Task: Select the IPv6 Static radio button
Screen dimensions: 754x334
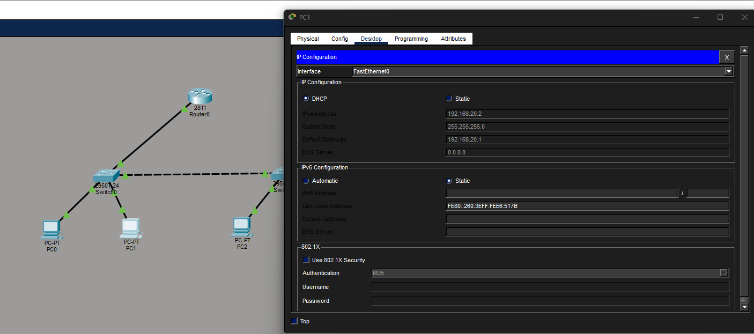Action: point(449,181)
